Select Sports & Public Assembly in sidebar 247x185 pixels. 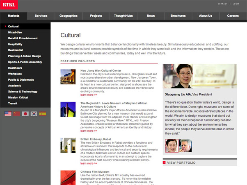(x=25, y=62)
